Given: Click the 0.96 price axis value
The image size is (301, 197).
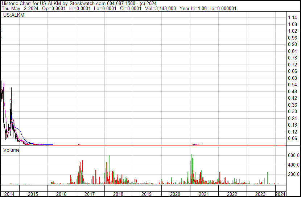Looking at the screenshot, I should pyautogui.click(x=293, y=38).
